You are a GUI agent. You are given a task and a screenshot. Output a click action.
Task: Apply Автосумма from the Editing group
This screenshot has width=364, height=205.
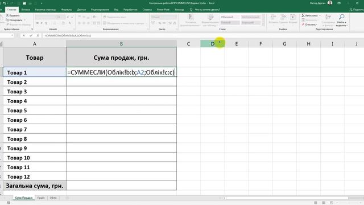coord(309,15)
